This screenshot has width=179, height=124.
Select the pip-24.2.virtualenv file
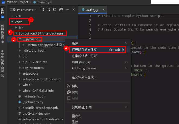[36, 113]
